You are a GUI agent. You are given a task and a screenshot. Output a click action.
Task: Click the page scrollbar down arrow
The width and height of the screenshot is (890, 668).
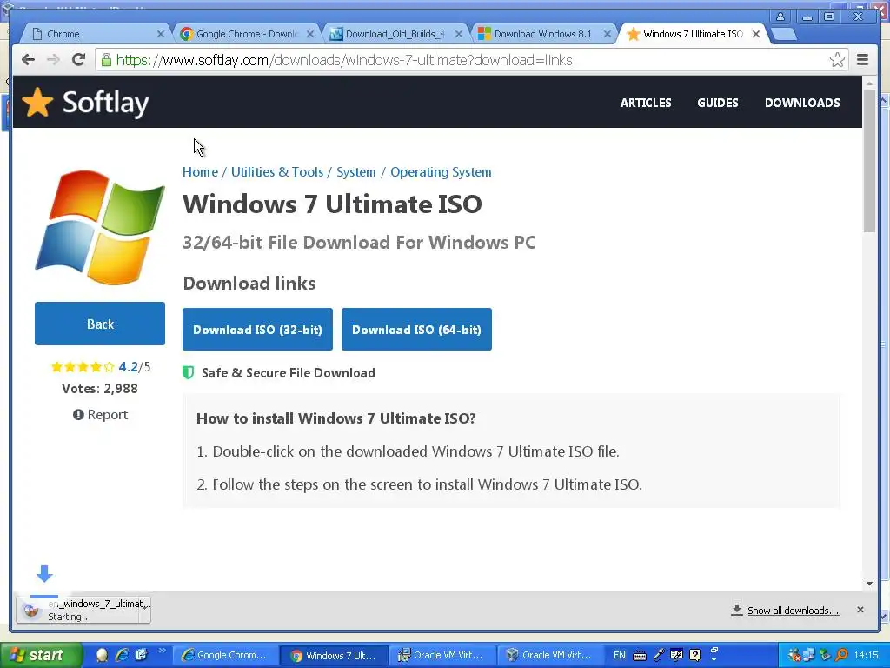click(x=869, y=584)
